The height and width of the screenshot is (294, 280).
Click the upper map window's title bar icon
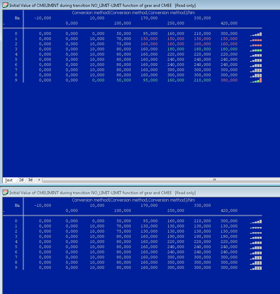[5, 5]
